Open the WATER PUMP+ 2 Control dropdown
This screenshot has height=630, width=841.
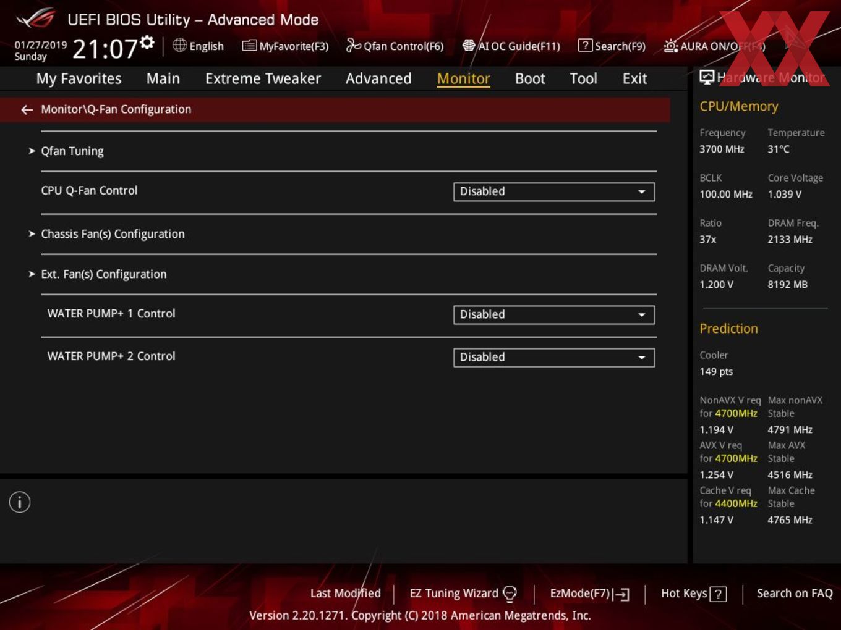(554, 357)
